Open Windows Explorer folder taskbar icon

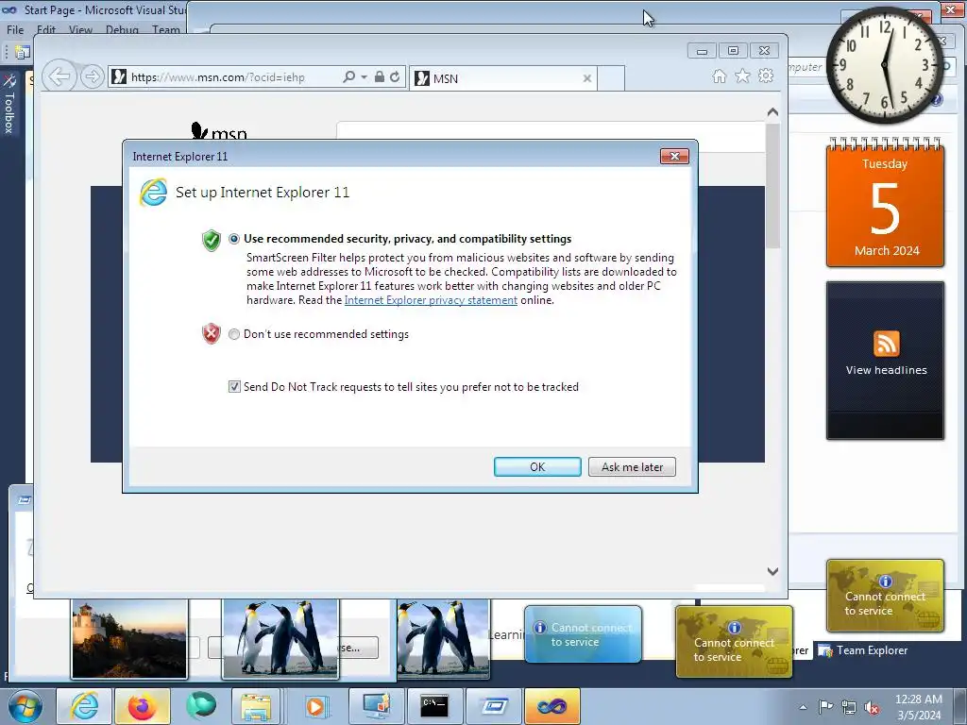tap(256, 706)
